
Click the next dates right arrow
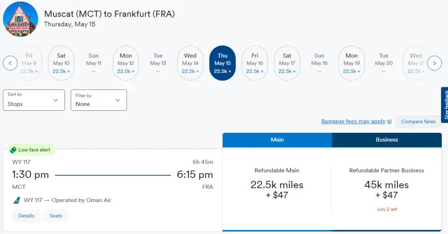434,63
